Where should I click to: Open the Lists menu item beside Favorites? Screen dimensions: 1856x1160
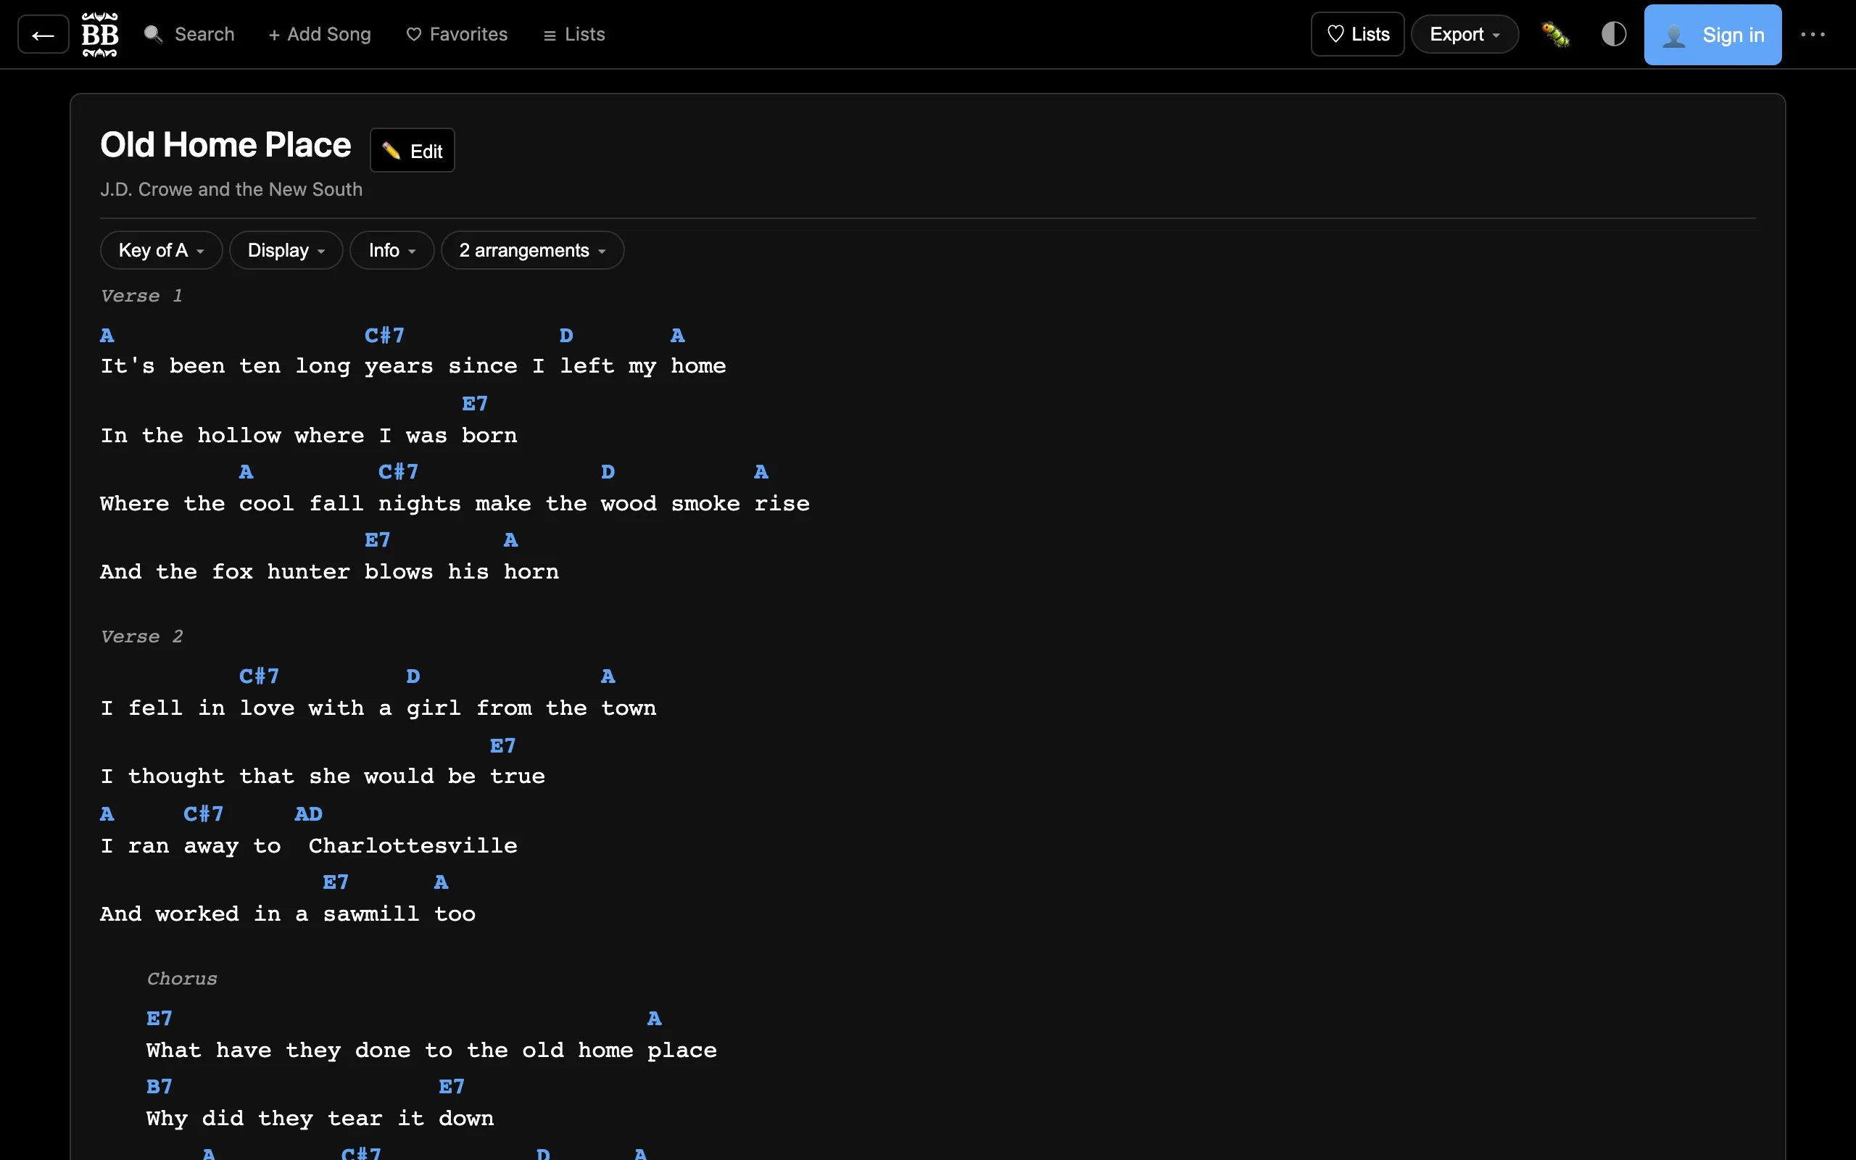pyautogui.click(x=574, y=35)
